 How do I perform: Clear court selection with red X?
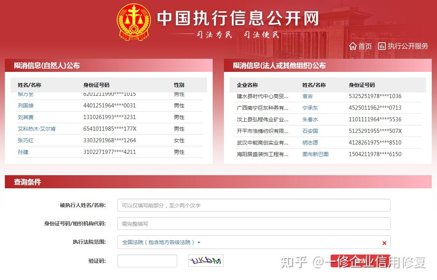point(384,243)
